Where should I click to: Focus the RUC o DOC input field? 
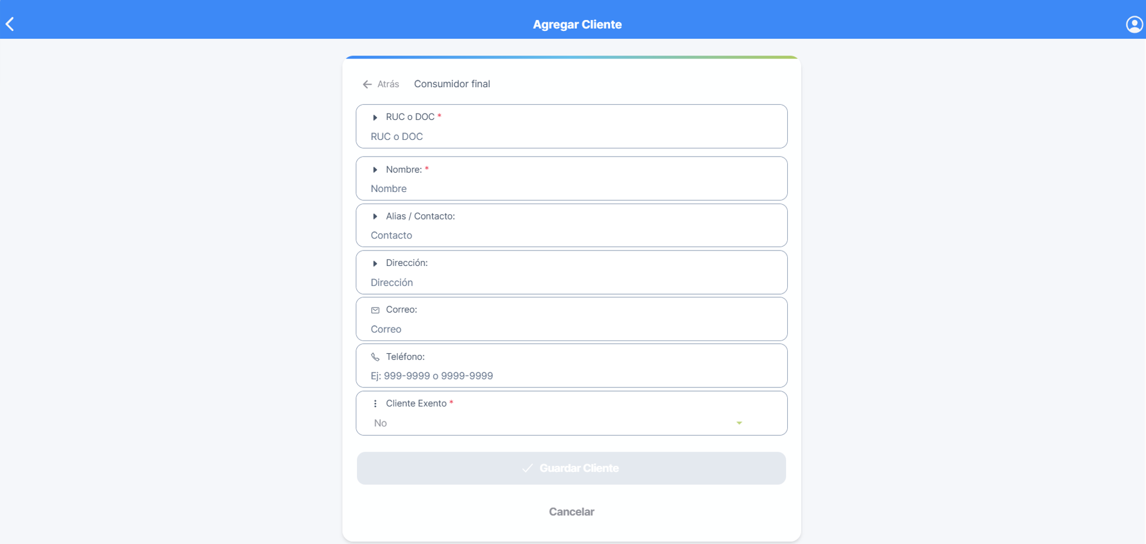pyautogui.click(x=571, y=136)
